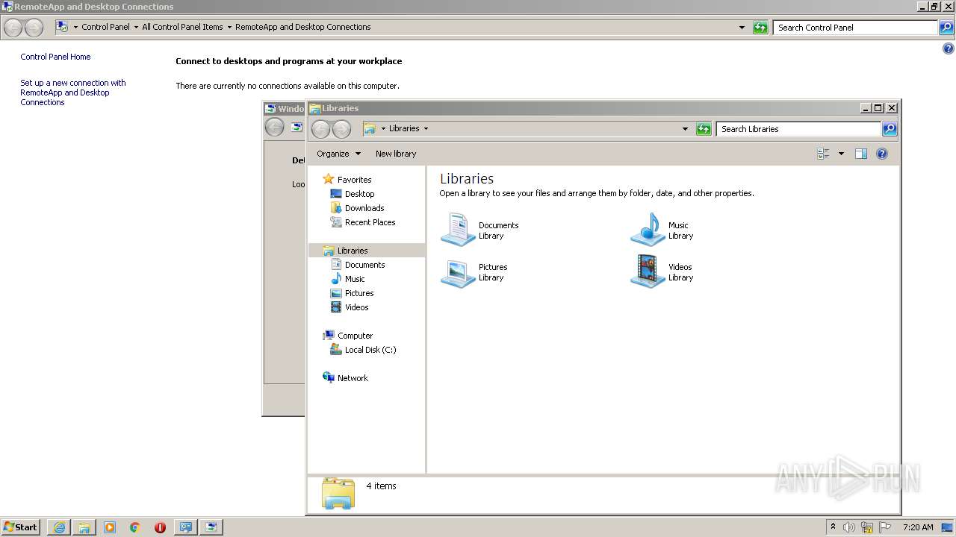Expand dropdown arrow after Libraries breadcrumb
The width and height of the screenshot is (956, 537).
click(426, 128)
